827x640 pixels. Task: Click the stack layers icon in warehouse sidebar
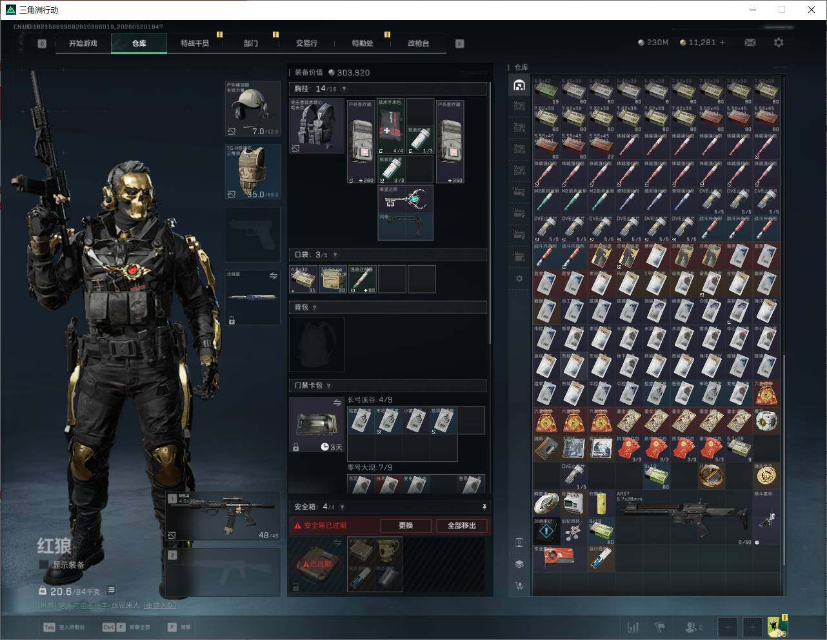[519, 564]
